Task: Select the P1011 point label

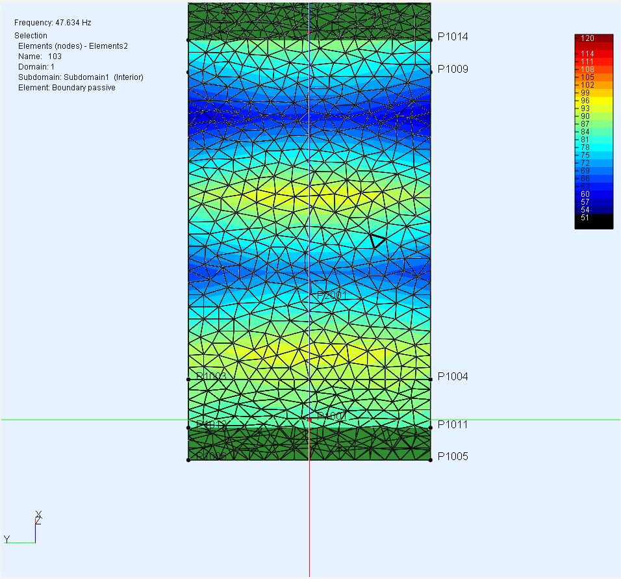Action: 452,425
